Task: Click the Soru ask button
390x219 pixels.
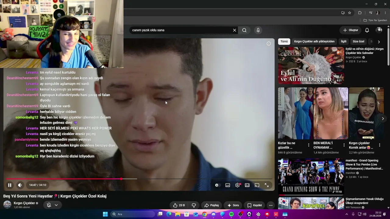Action: 233,205
